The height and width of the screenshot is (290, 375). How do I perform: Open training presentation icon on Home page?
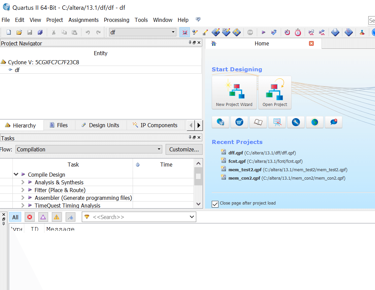[x=277, y=122]
